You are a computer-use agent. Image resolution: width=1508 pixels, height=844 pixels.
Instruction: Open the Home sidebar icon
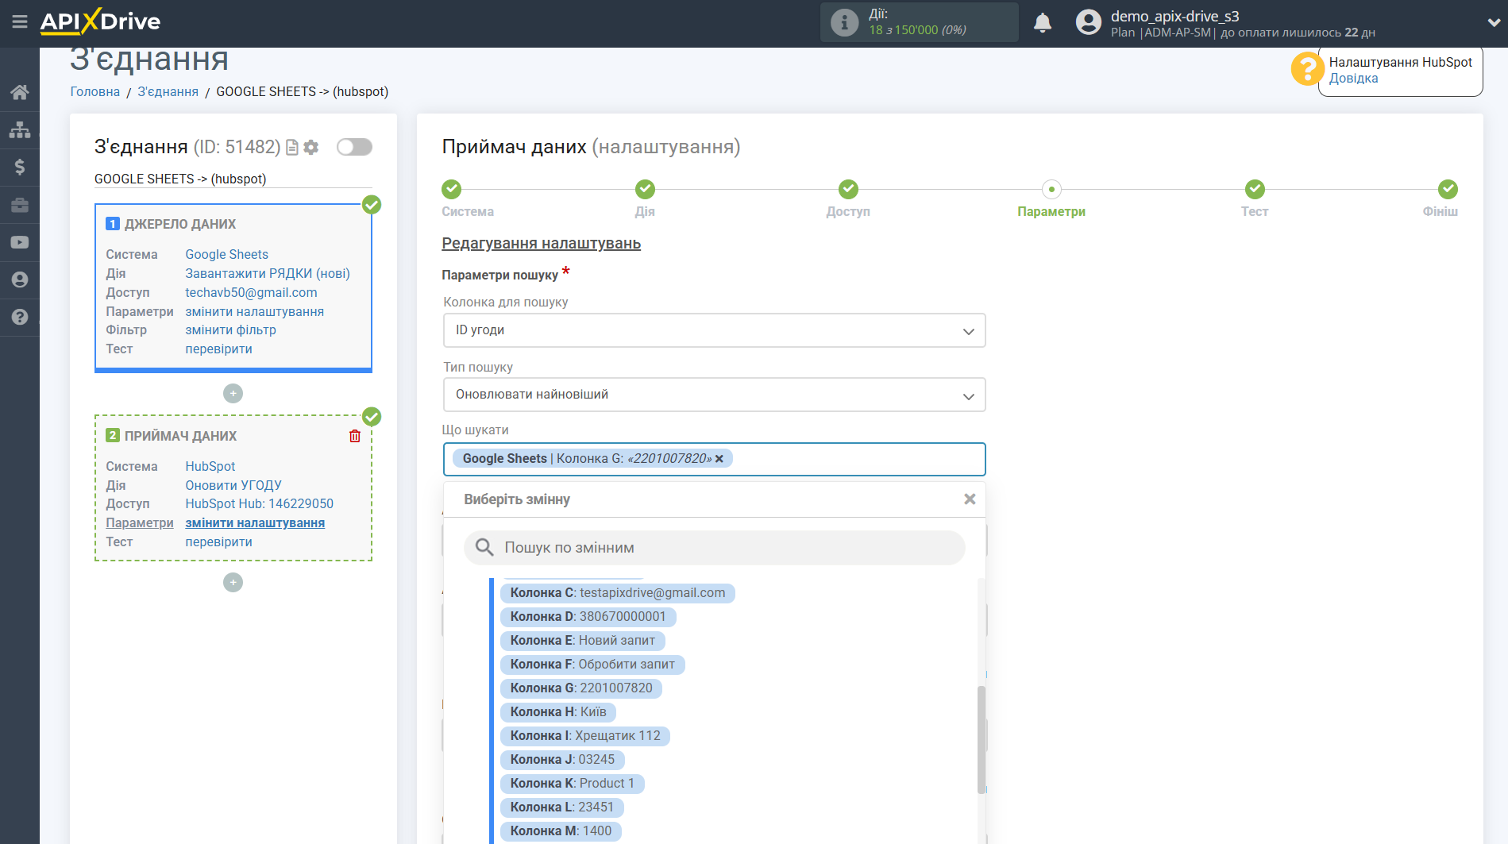pos(20,92)
